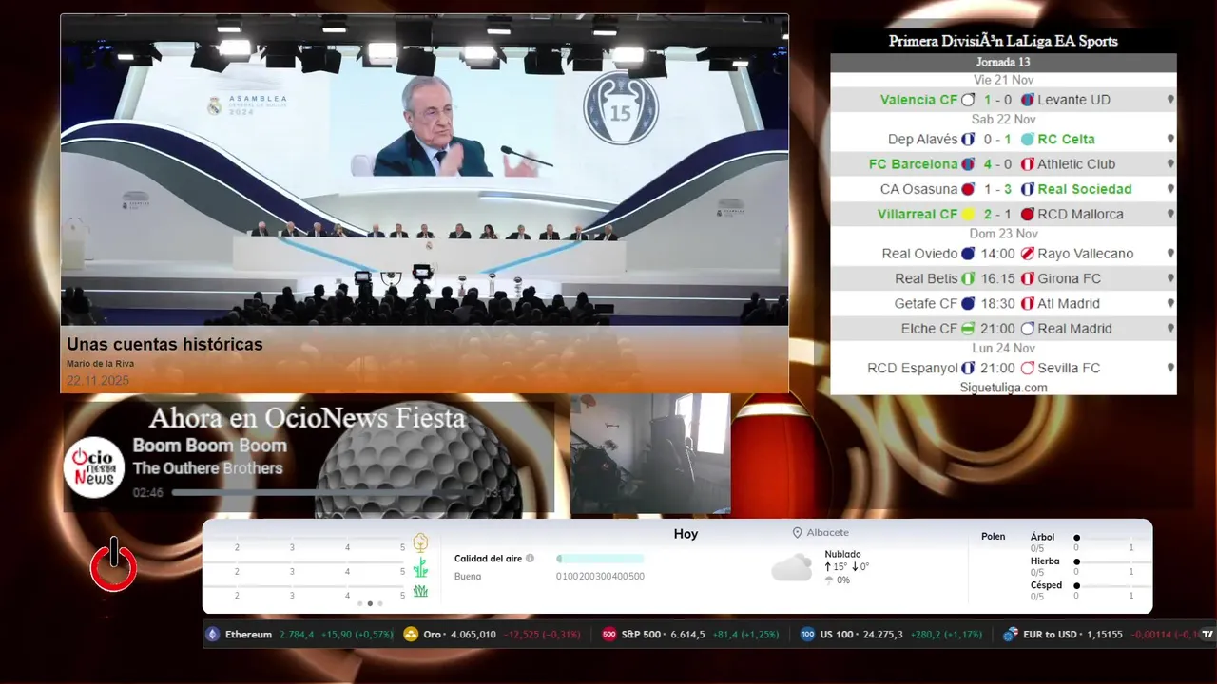Open the Siguetuliga.com link

[x=1003, y=388]
